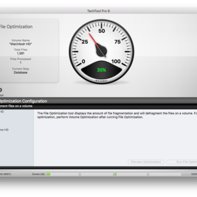Click "Macintosh HD" volume name text
This screenshot has height=197, width=197.
click(21, 44)
